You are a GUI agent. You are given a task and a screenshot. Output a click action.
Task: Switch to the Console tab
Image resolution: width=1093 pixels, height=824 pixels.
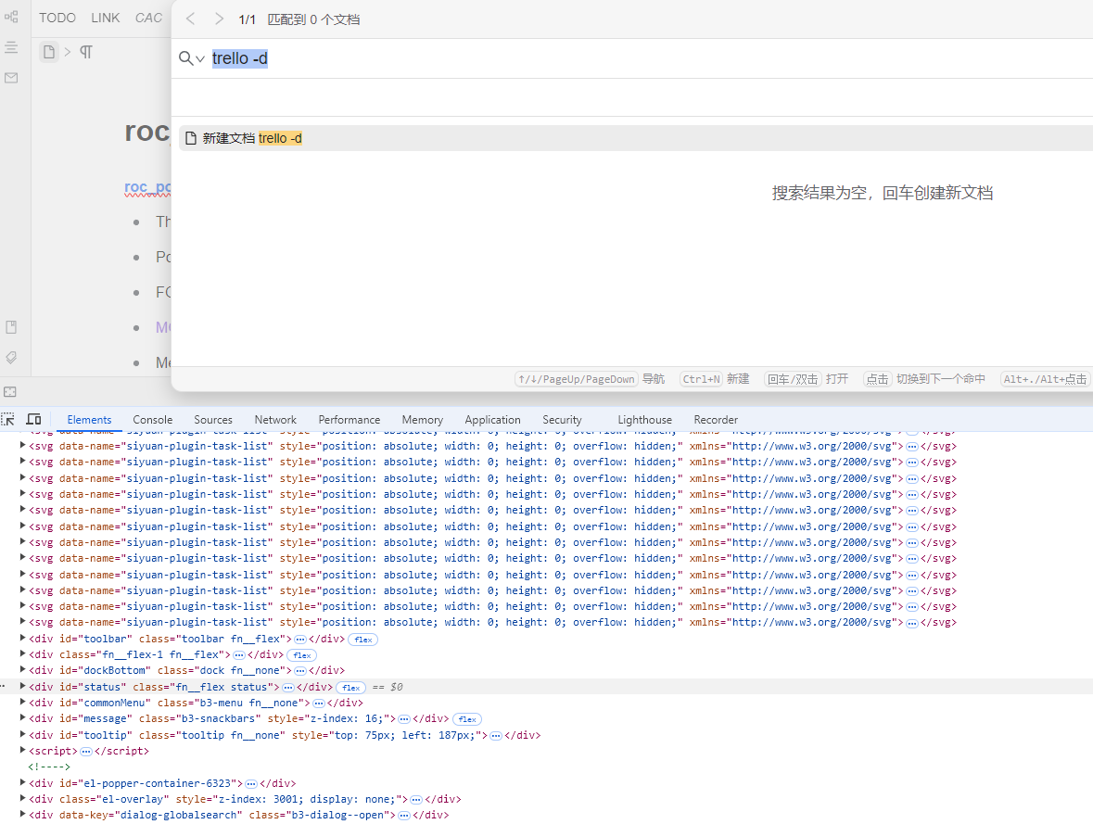[x=152, y=420]
